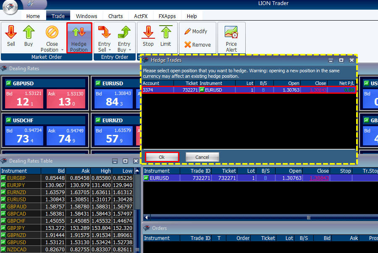
Task: Click the Buy market order icon
Action: [29, 32]
